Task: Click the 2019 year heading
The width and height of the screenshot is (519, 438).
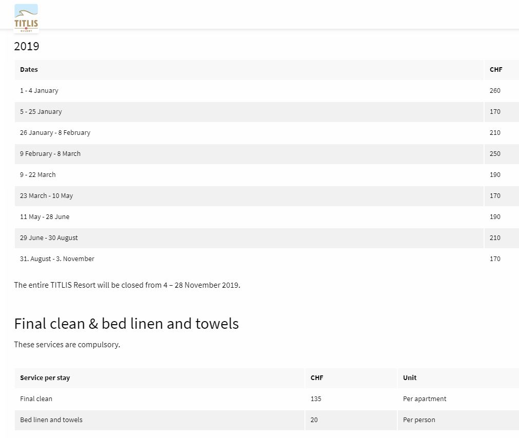Action: (x=27, y=46)
